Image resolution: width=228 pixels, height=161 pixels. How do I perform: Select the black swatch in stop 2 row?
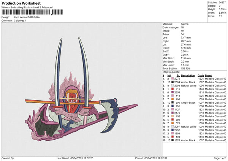coord(173,82)
